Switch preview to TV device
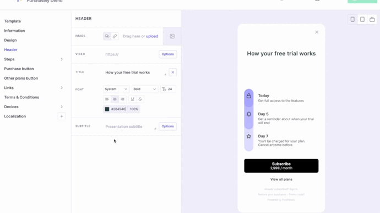This screenshot has width=380, height=213. [x=372, y=19]
